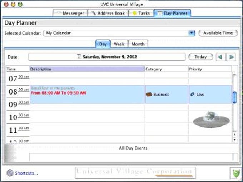Screen dimensions: 243x182
Task: Switch to the Month view tab
Action: pos(138,44)
